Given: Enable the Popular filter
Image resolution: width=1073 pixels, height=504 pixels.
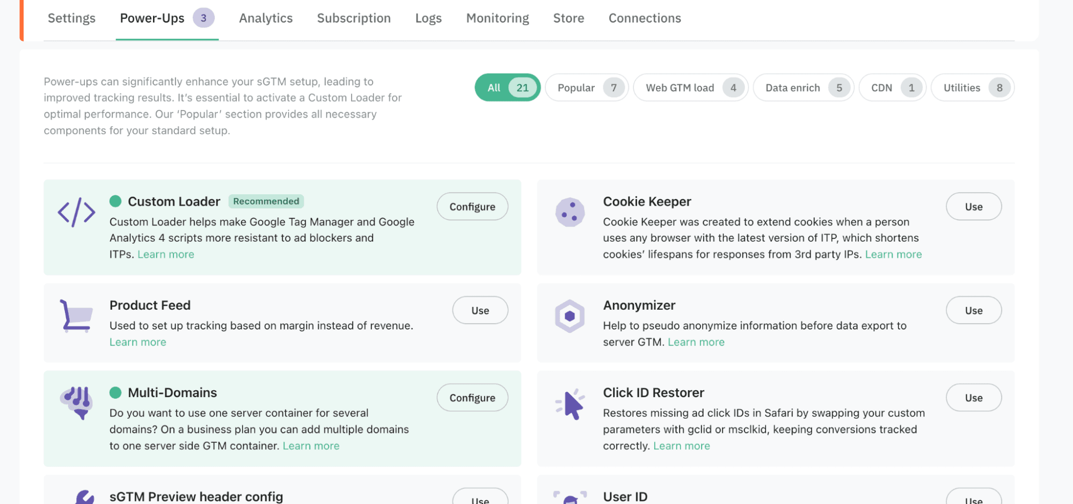Looking at the screenshot, I should pos(586,87).
